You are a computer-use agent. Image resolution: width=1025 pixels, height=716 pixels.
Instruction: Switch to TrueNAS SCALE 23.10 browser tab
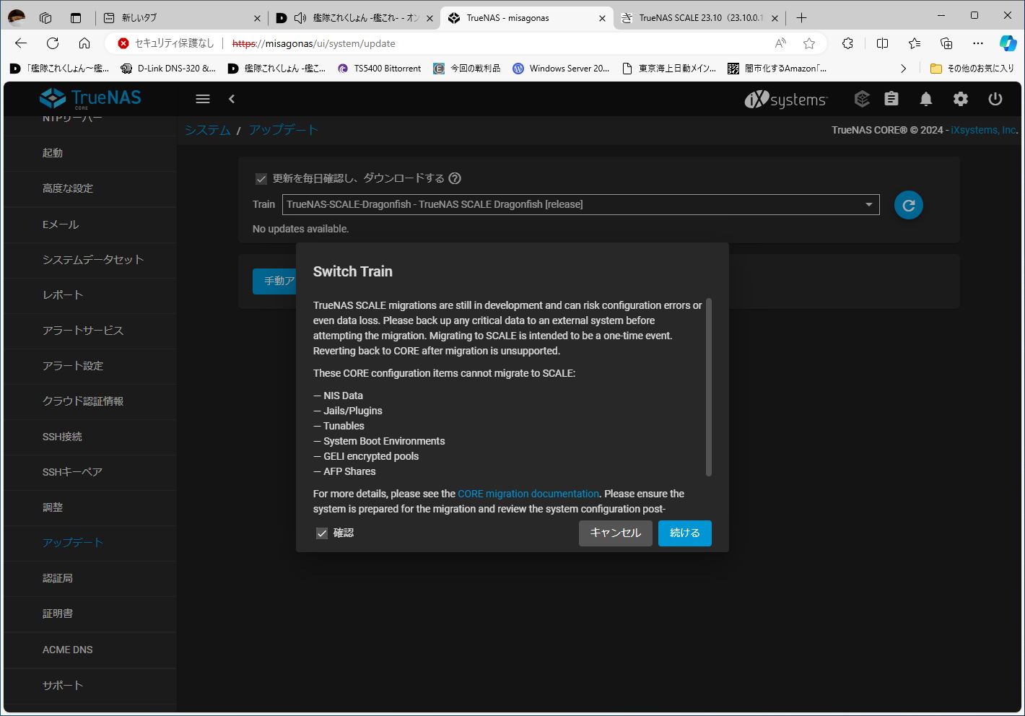[x=699, y=18]
